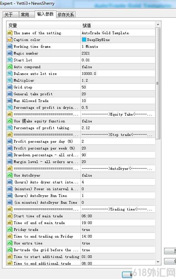176x279 pixels.
Task: Click the boolean icon beside Auto compound
Action: (x=10, y=67)
